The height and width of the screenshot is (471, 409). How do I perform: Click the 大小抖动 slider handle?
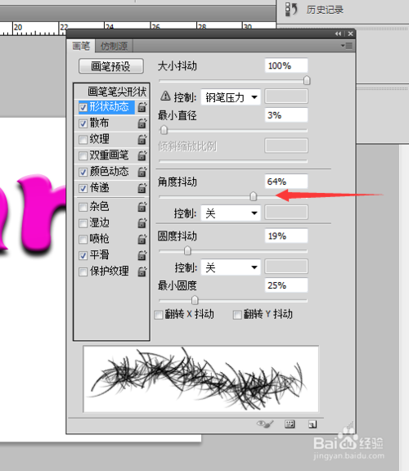pyautogui.click(x=307, y=80)
